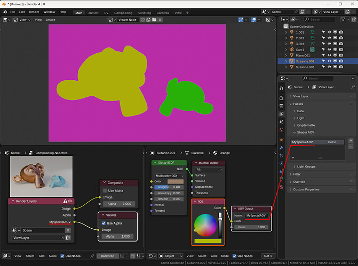Click the Glossy BSDF Color swatch
This screenshot has height=266, width=358.
pos(176,181)
